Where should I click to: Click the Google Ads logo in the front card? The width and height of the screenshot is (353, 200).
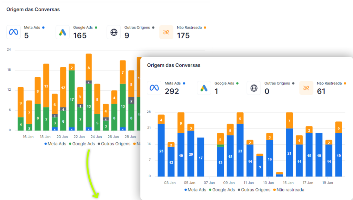(x=204, y=88)
